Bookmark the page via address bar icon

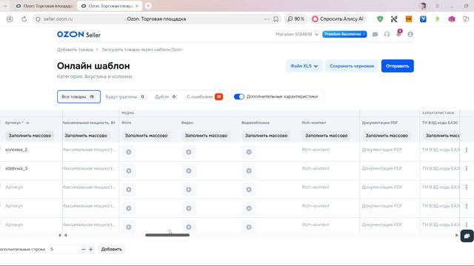point(276,19)
